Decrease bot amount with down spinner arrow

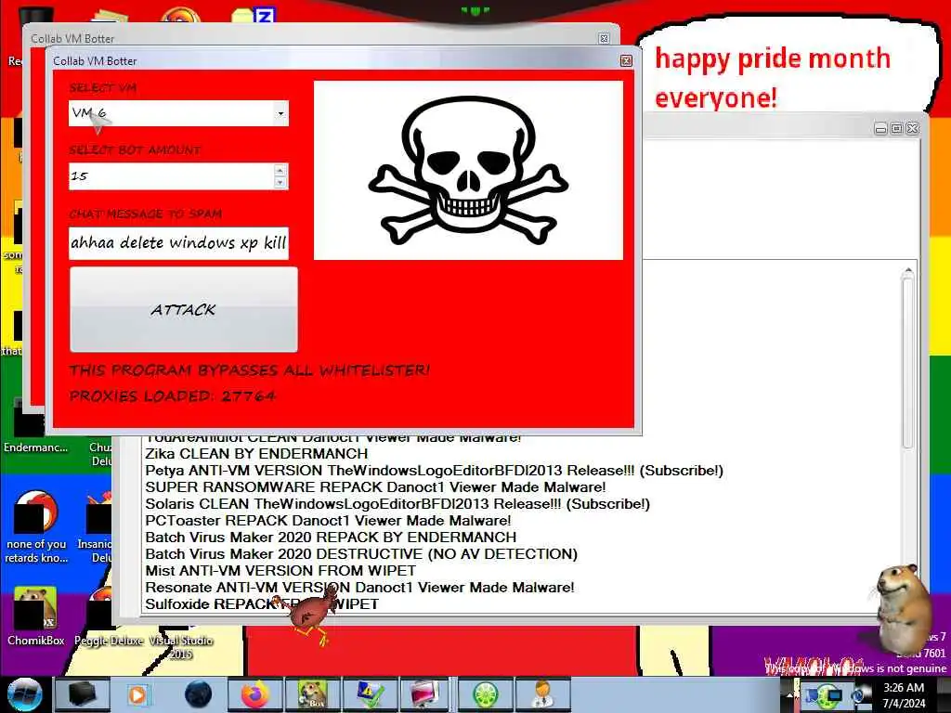click(x=280, y=183)
